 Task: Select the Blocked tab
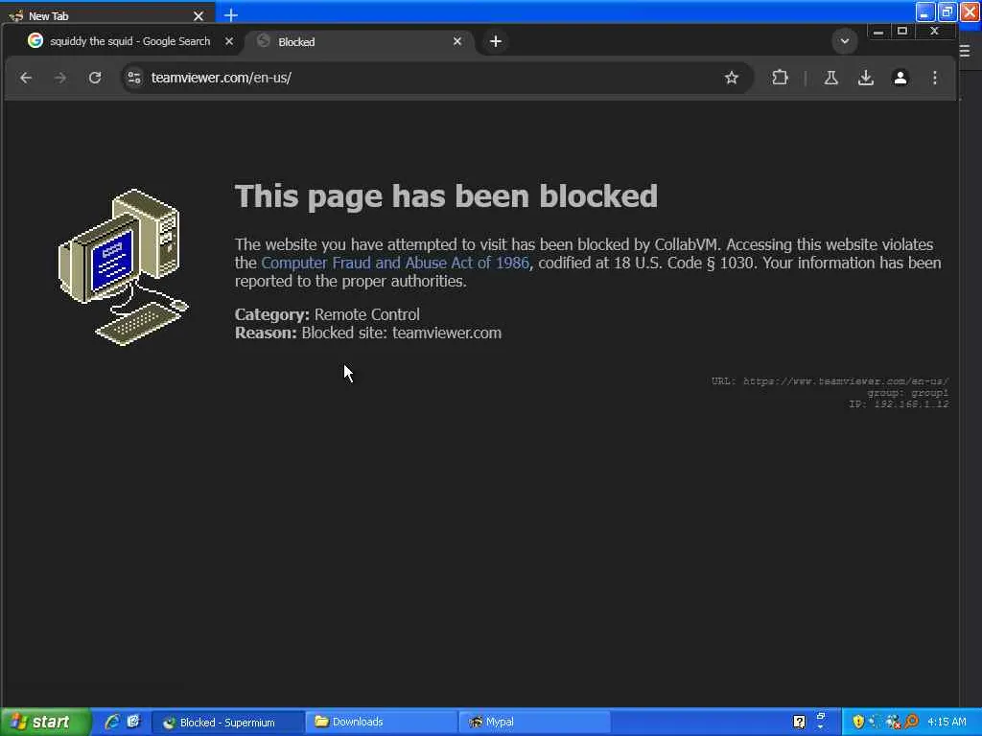click(361, 41)
